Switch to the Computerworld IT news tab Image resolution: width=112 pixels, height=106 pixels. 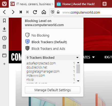[32, 4]
